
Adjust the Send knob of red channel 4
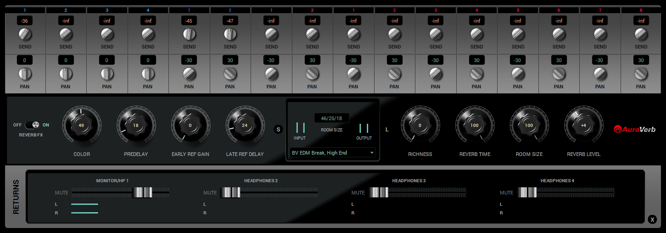477,34
